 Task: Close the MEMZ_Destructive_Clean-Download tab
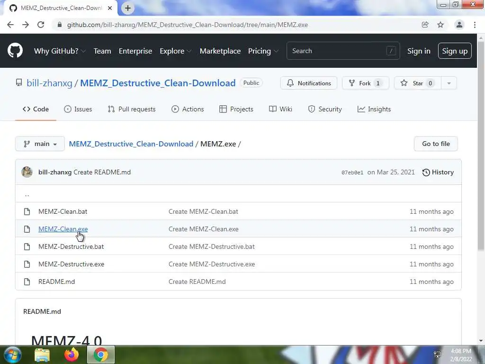click(x=110, y=8)
